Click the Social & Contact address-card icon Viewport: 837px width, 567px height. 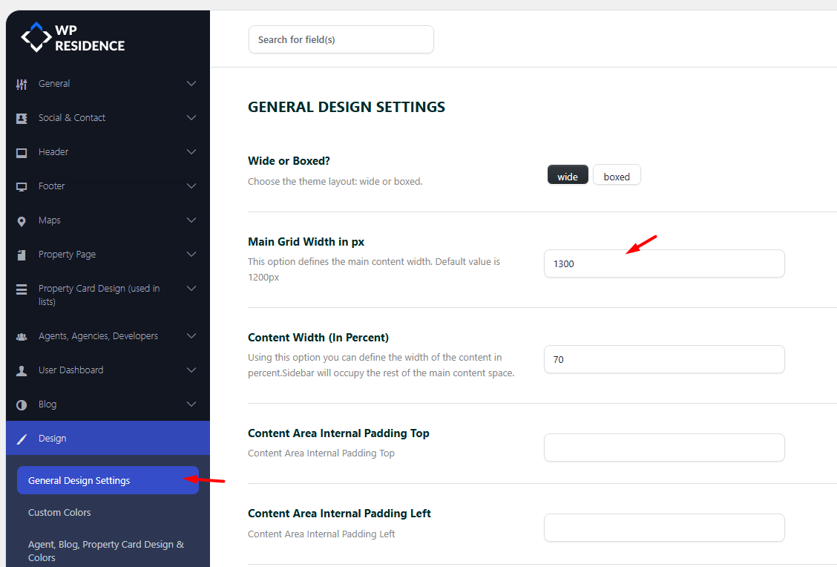(22, 118)
